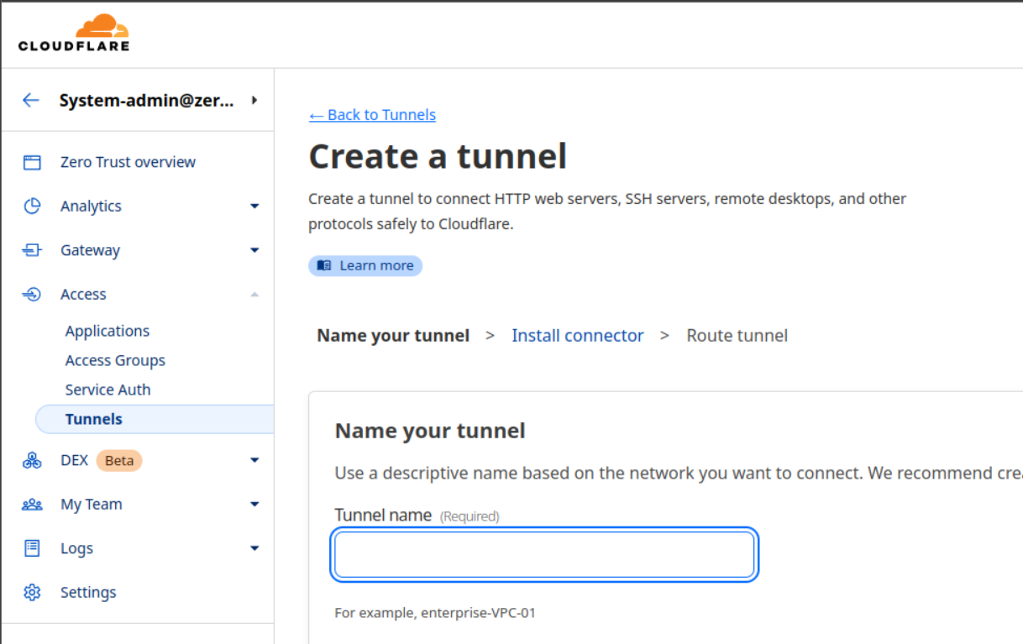1023x644 pixels.
Task: Click the Learn more button
Action: pos(365,266)
